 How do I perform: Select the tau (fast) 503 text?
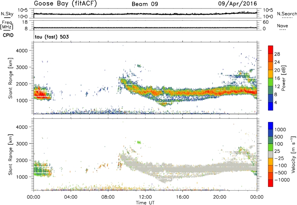(52, 37)
